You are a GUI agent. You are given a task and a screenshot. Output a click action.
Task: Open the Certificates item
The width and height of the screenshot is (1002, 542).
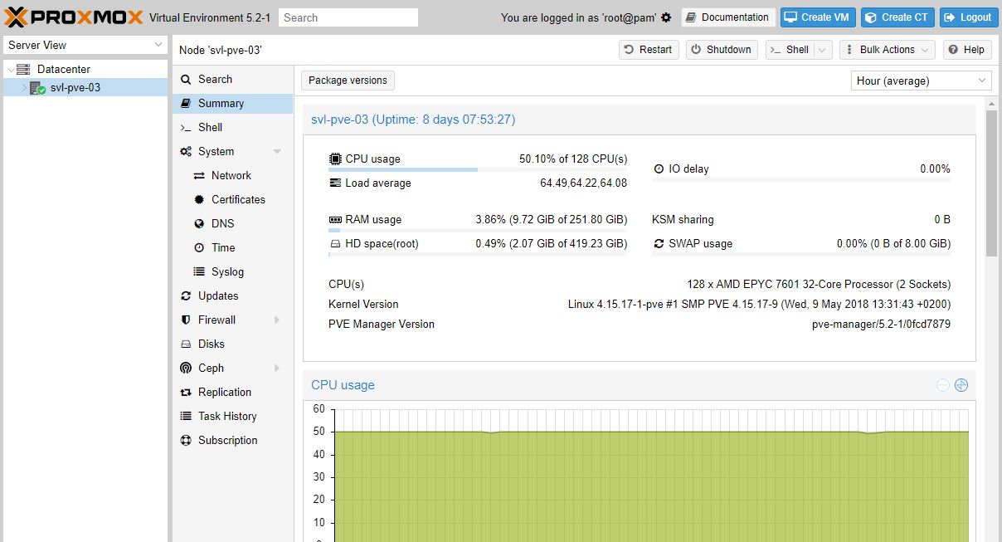tap(232, 200)
